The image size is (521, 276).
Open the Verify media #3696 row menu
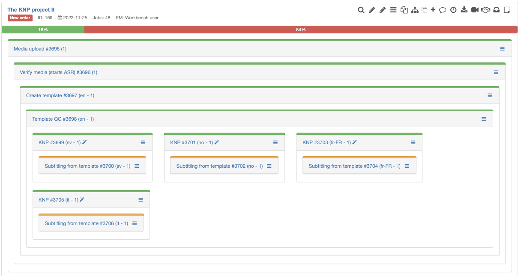point(496,72)
